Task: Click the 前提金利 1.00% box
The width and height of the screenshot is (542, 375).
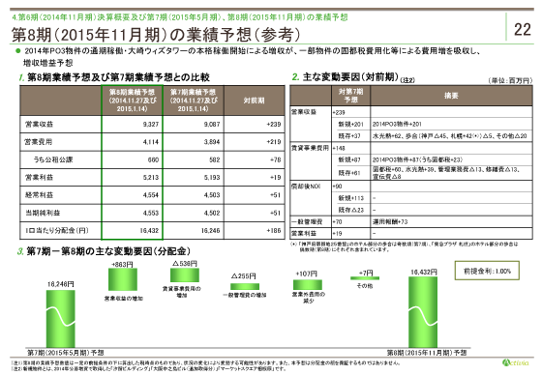Action: tap(487, 271)
